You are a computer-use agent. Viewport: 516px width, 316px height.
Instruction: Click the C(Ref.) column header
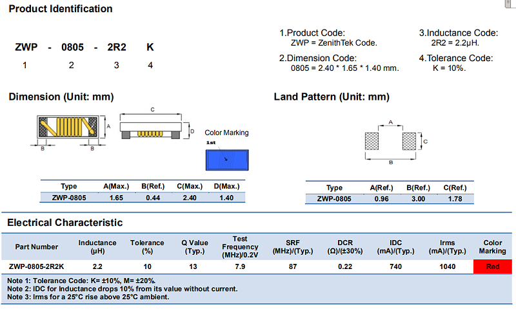click(x=455, y=187)
